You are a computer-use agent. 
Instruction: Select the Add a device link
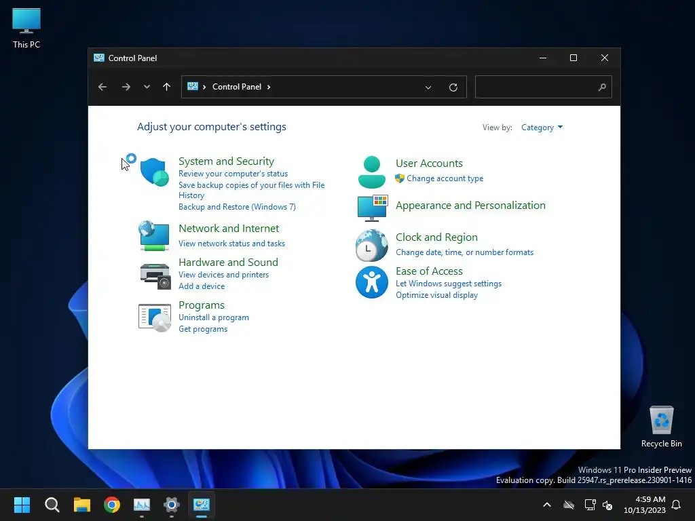[x=202, y=286]
